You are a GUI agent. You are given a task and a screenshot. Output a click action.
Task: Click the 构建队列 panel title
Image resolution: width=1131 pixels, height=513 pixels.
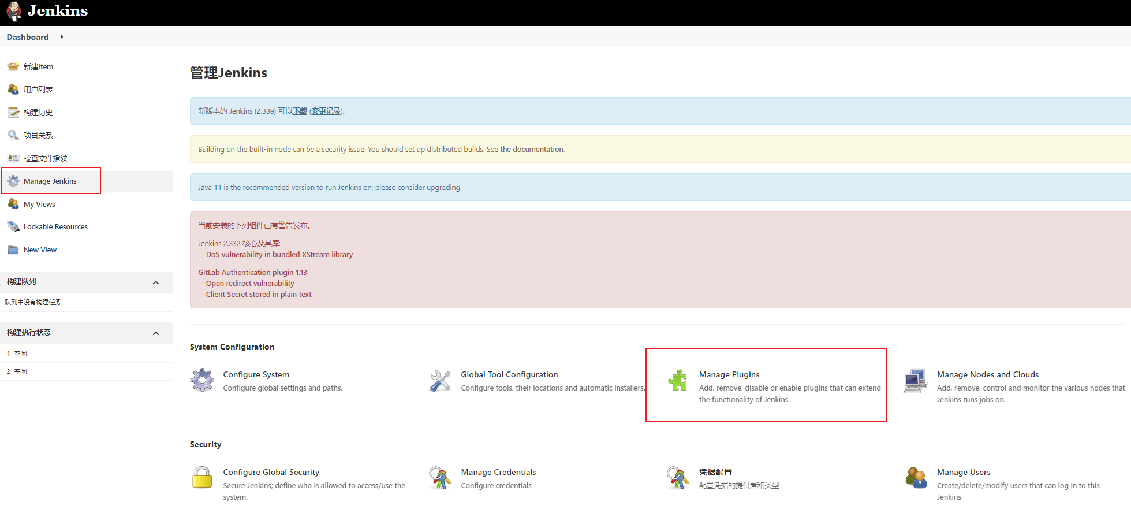coord(21,281)
